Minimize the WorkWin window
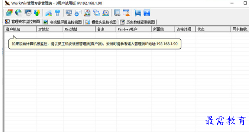The width and height of the screenshot is (249, 132). pyautogui.click(x=232, y=3)
